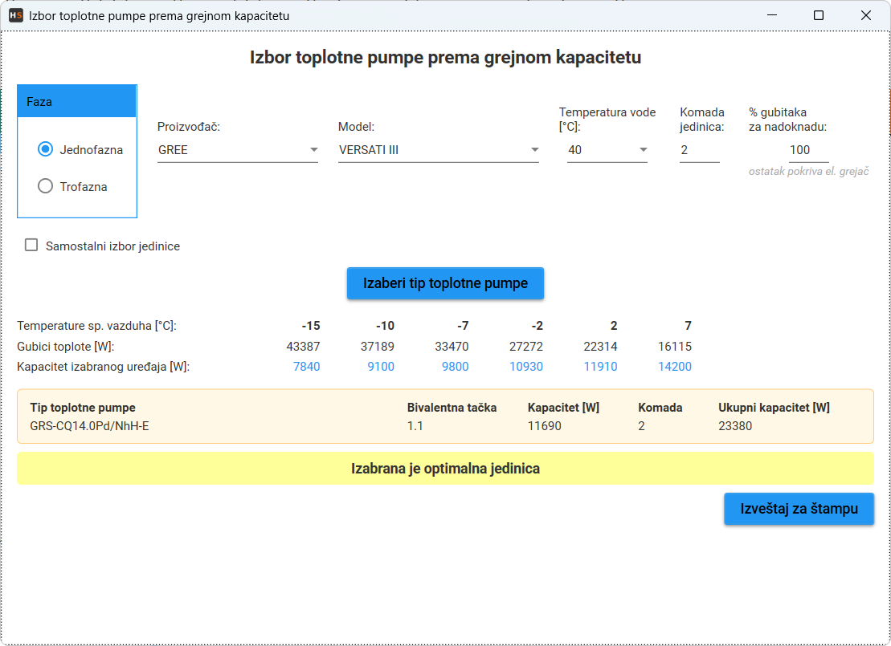Close the window

(x=865, y=15)
